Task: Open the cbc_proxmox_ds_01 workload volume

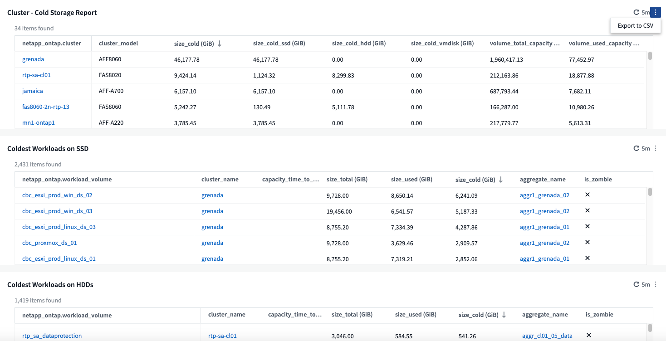Action: pos(49,243)
